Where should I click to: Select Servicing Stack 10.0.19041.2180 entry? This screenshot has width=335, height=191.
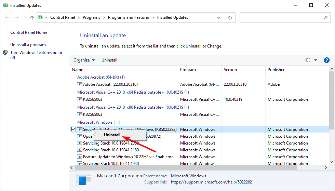[111, 150]
